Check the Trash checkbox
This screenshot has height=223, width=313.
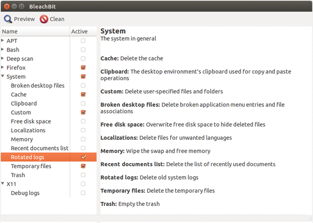[x=83, y=175]
